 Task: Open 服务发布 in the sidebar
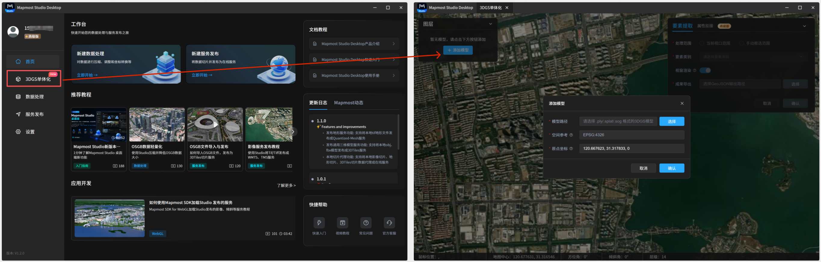click(32, 114)
